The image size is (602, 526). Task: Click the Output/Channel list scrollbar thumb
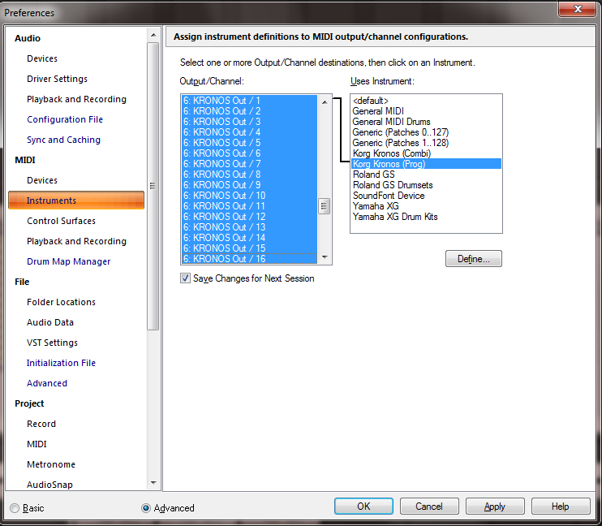point(325,206)
